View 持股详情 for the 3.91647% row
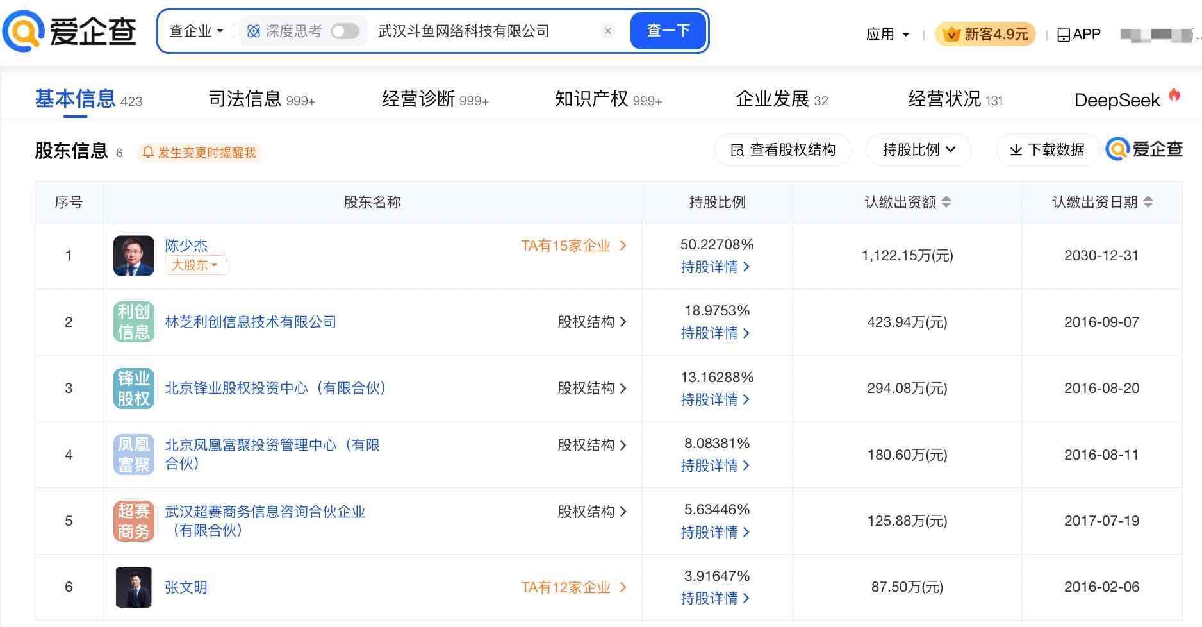Screen dimensions: 1202x627 coord(715,598)
